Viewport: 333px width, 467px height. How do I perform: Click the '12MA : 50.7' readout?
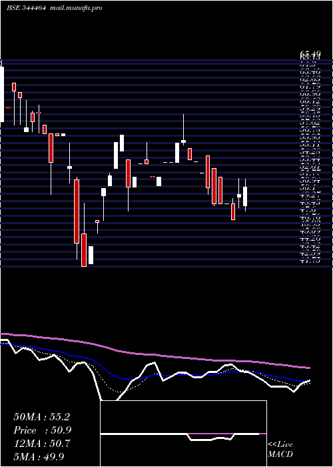point(41,444)
